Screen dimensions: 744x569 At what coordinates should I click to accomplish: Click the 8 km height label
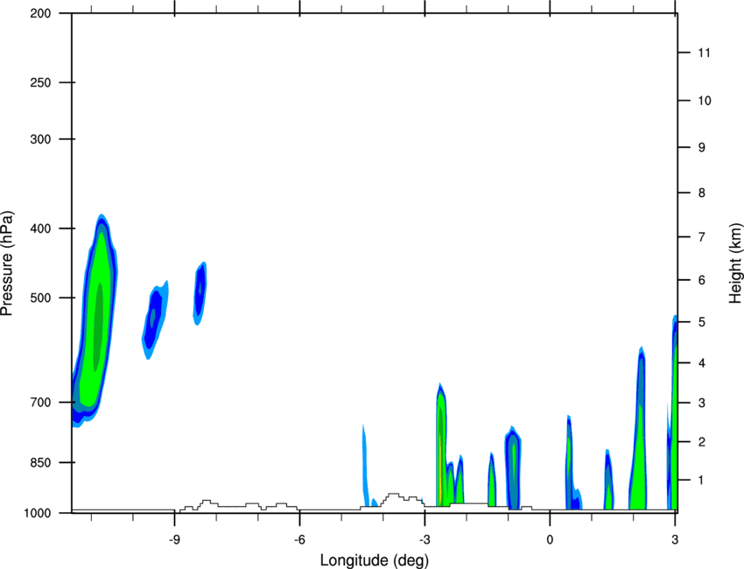pos(702,193)
